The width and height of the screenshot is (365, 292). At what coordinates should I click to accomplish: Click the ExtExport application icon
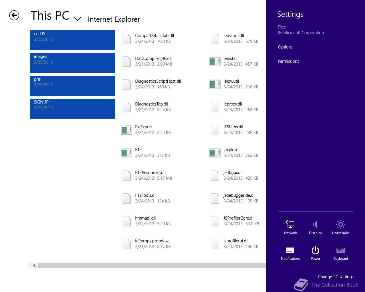[127, 130]
